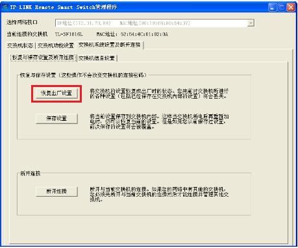Click the 断开连接 button

pos(56,192)
